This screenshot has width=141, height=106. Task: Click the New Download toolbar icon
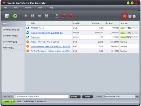click(7, 16)
